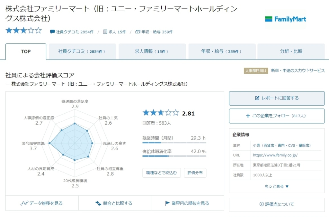Switch to the 社員クチコミ (2854件) tab
The width and height of the screenshot is (329, 217).
tap(82, 52)
